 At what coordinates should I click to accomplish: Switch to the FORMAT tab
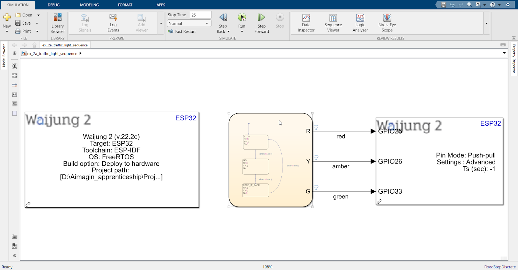125,5
